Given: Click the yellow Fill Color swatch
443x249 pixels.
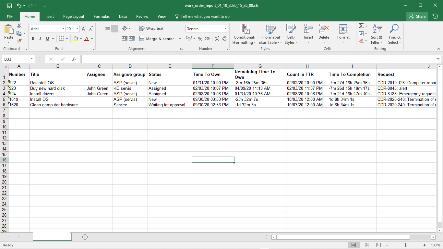Looking at the screenshot, I should pyautogui.click(x=76, y=39).
